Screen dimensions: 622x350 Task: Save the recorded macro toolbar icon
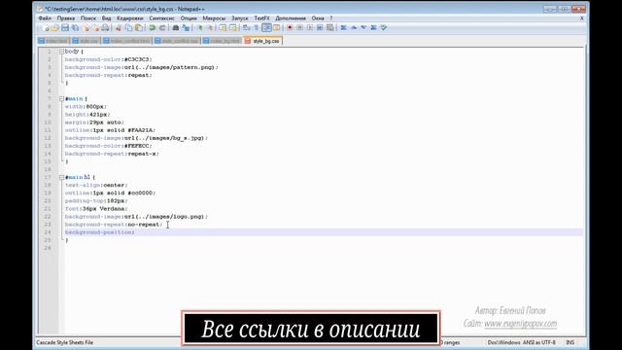click(x=330, y=28)
